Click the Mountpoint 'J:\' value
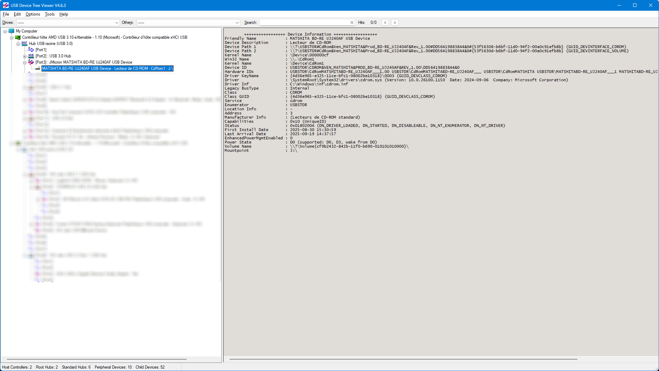 [x=294, y=150]
